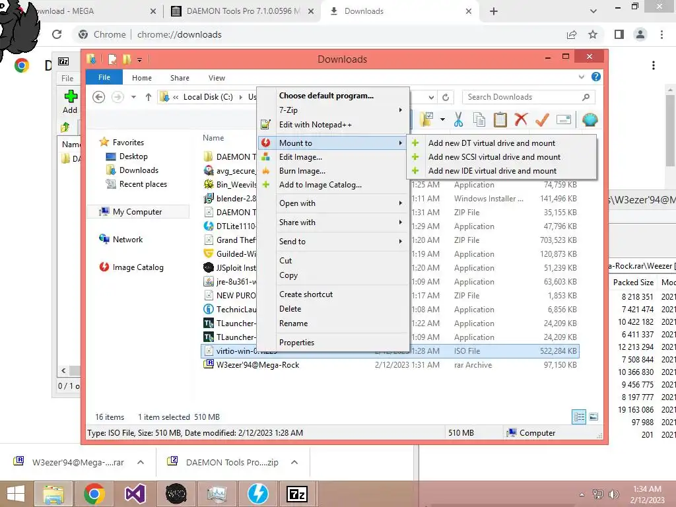Viewport: 676px width, 507px height.
Task: Click the Windows Start button
Action: pyautogui.click(x=16, y=494)
